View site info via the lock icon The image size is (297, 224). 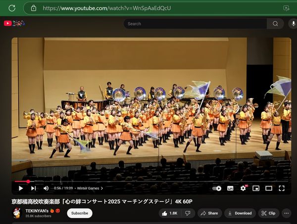pos(34,8)
